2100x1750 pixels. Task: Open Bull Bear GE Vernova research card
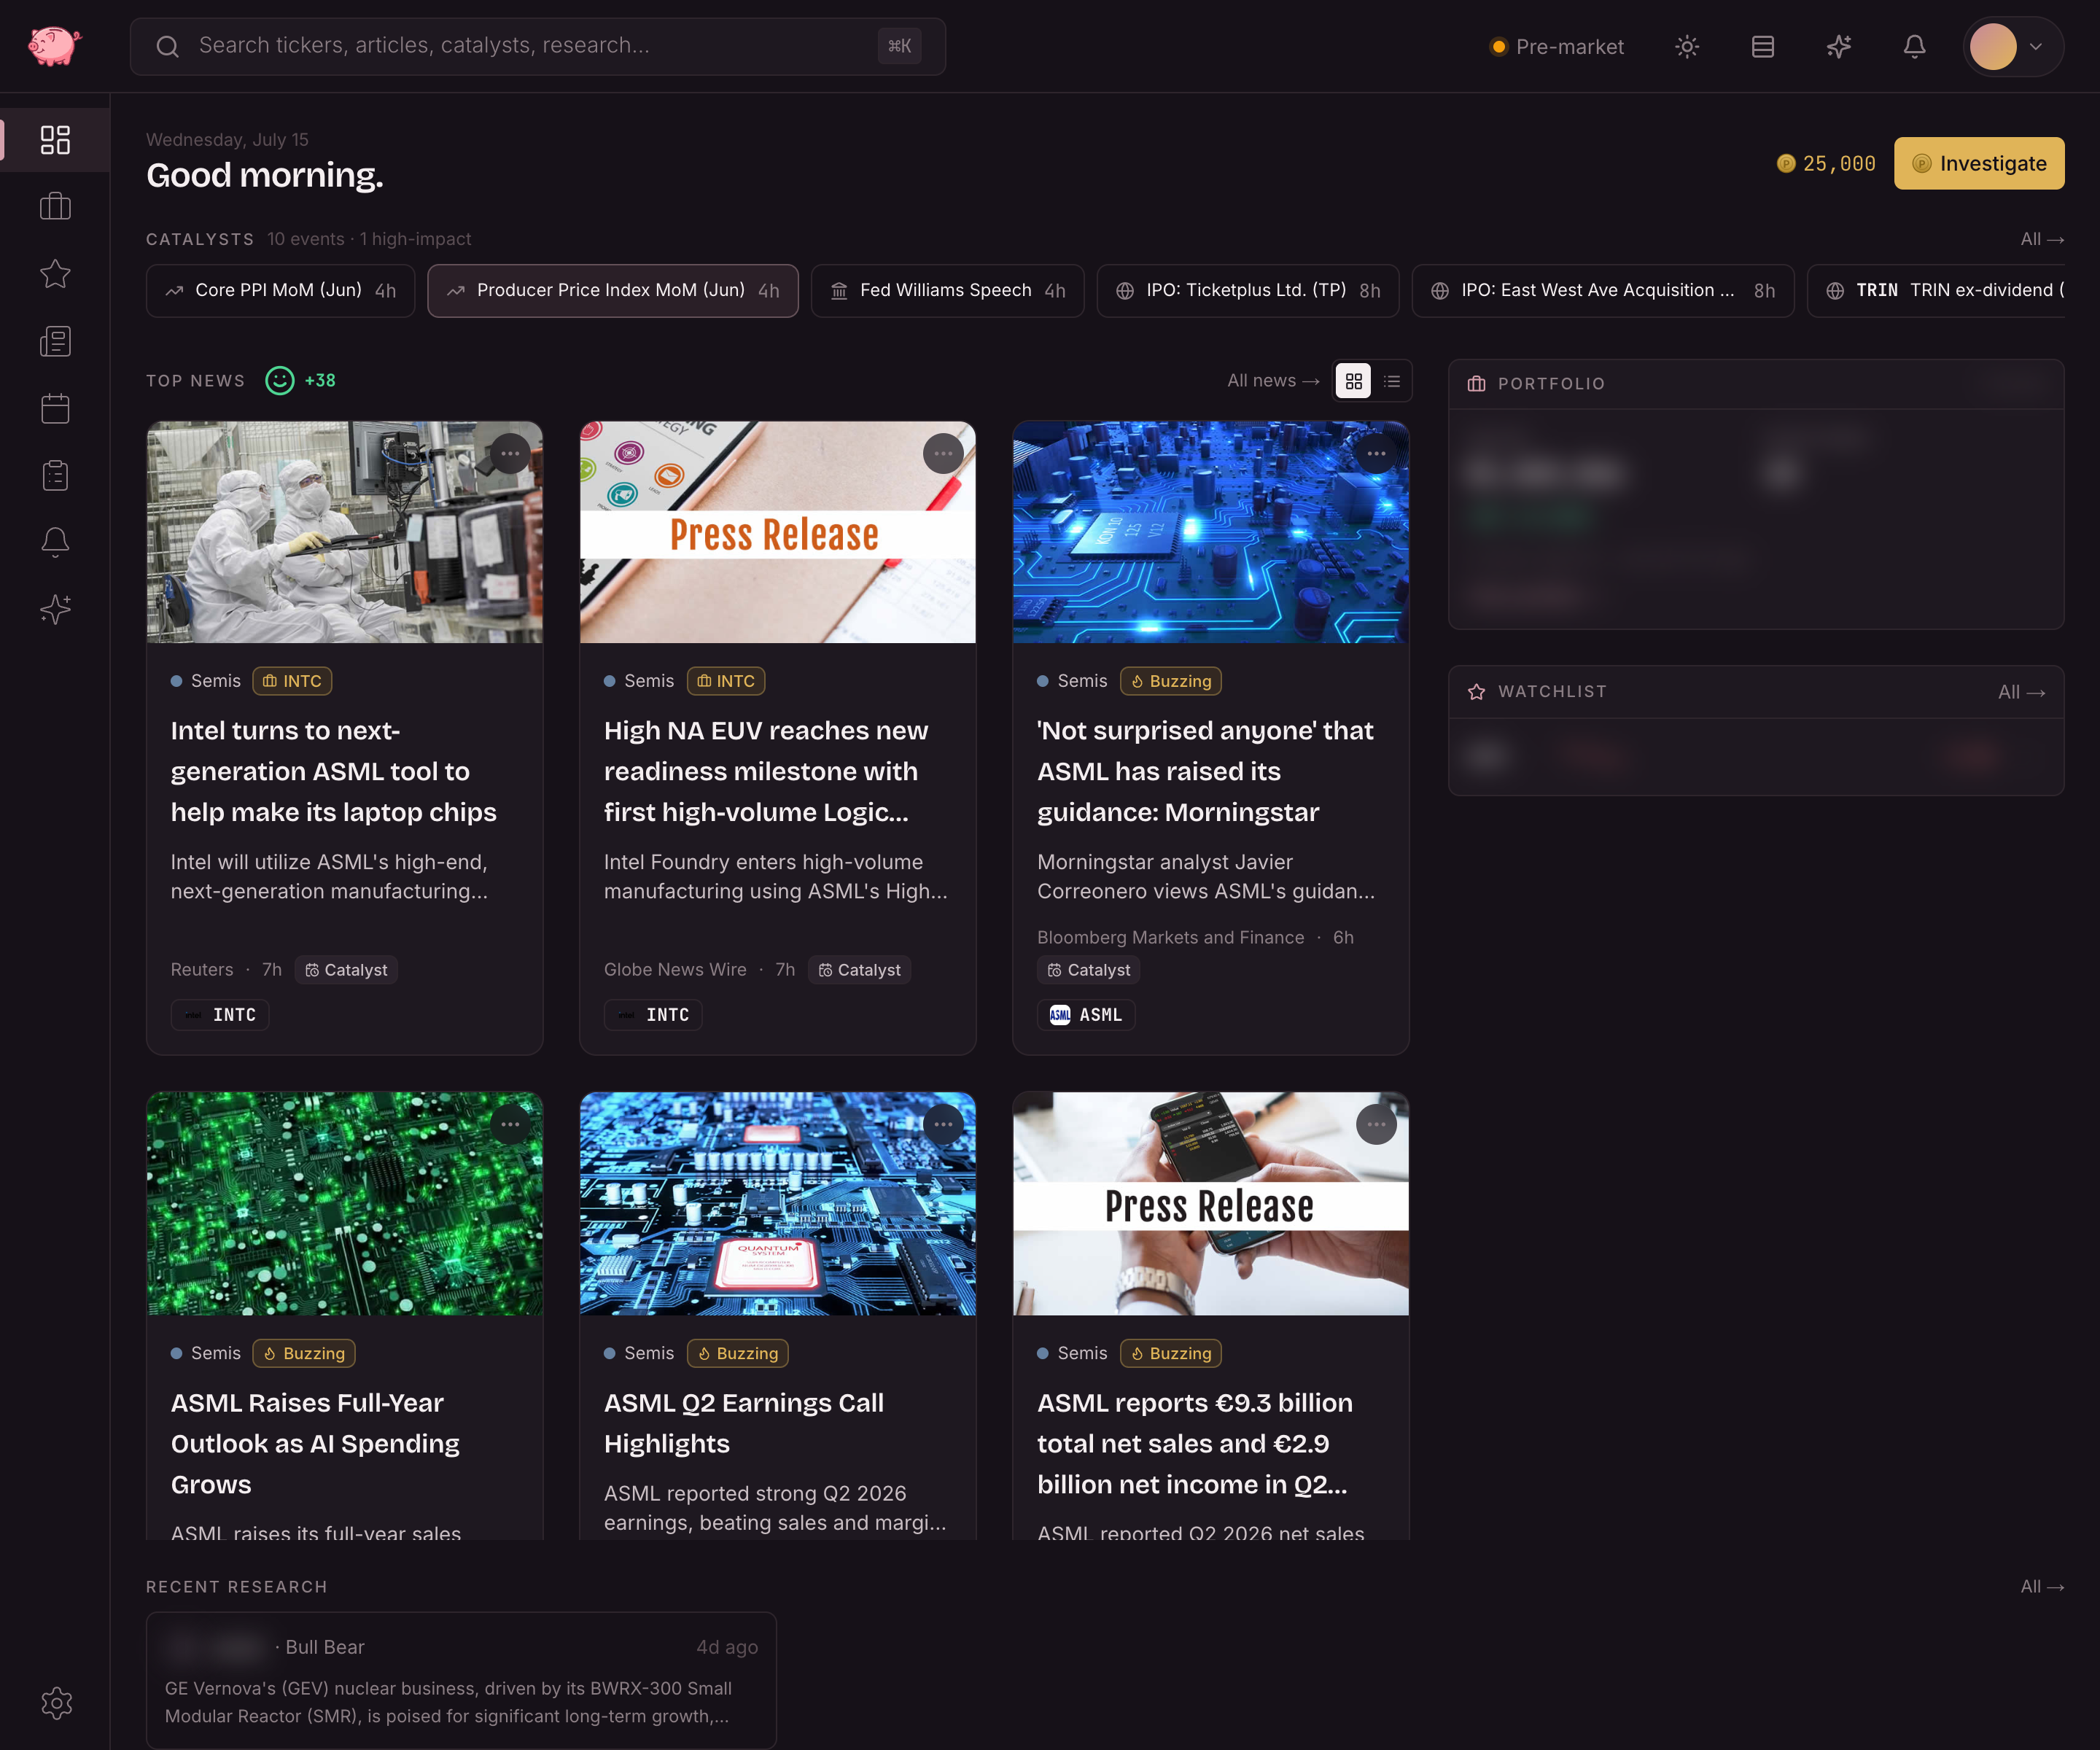click(461, 1680)
